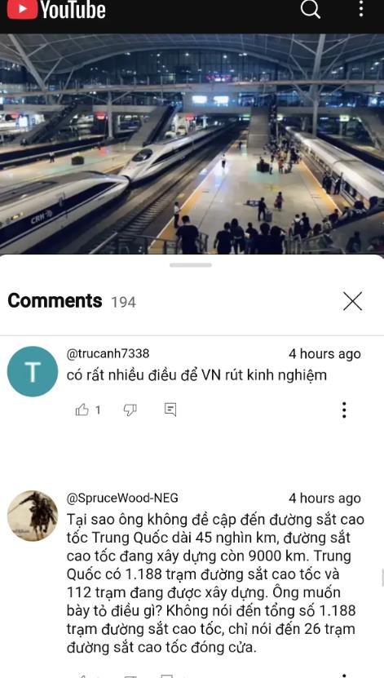
Task: Reply to the @trucanh7338 comment
Action: pyautogui.click(x=170, y=410)
